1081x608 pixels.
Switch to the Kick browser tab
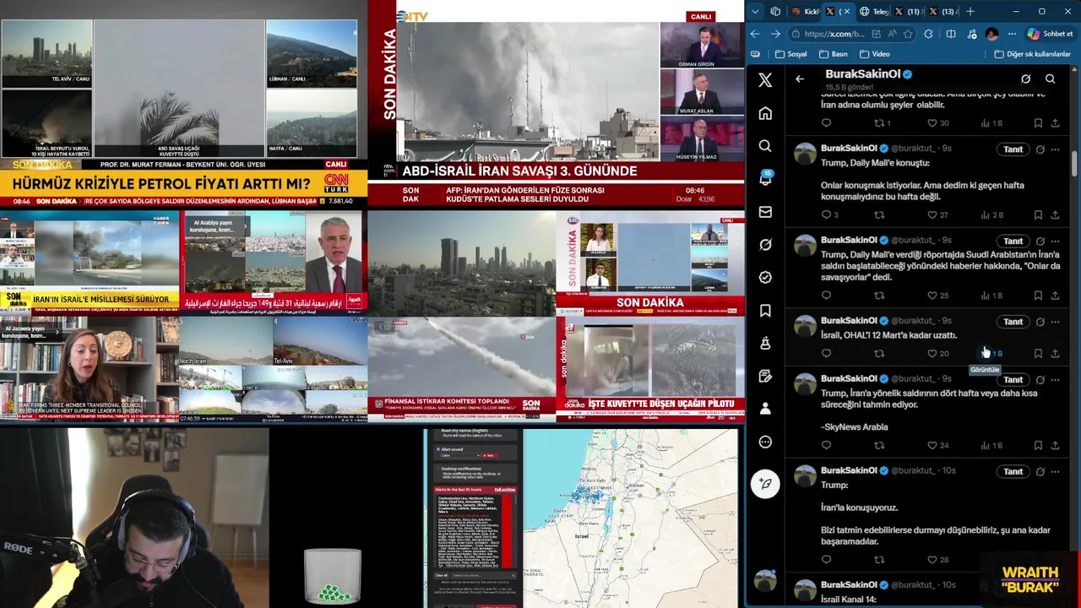point(805,12)
